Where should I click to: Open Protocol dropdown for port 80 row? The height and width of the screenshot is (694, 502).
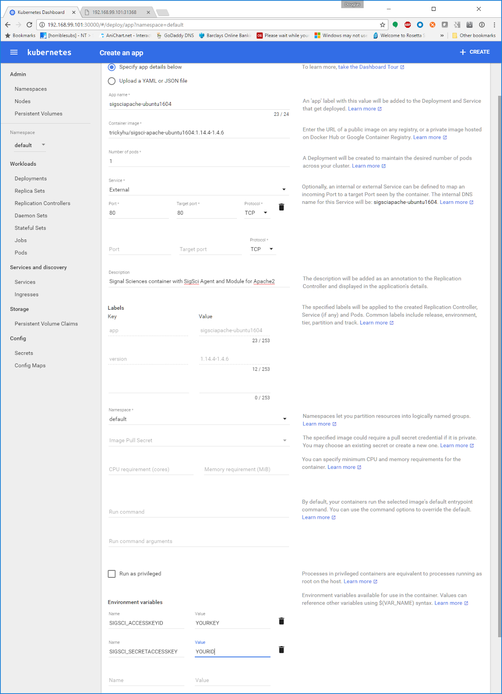coord(257,213)
